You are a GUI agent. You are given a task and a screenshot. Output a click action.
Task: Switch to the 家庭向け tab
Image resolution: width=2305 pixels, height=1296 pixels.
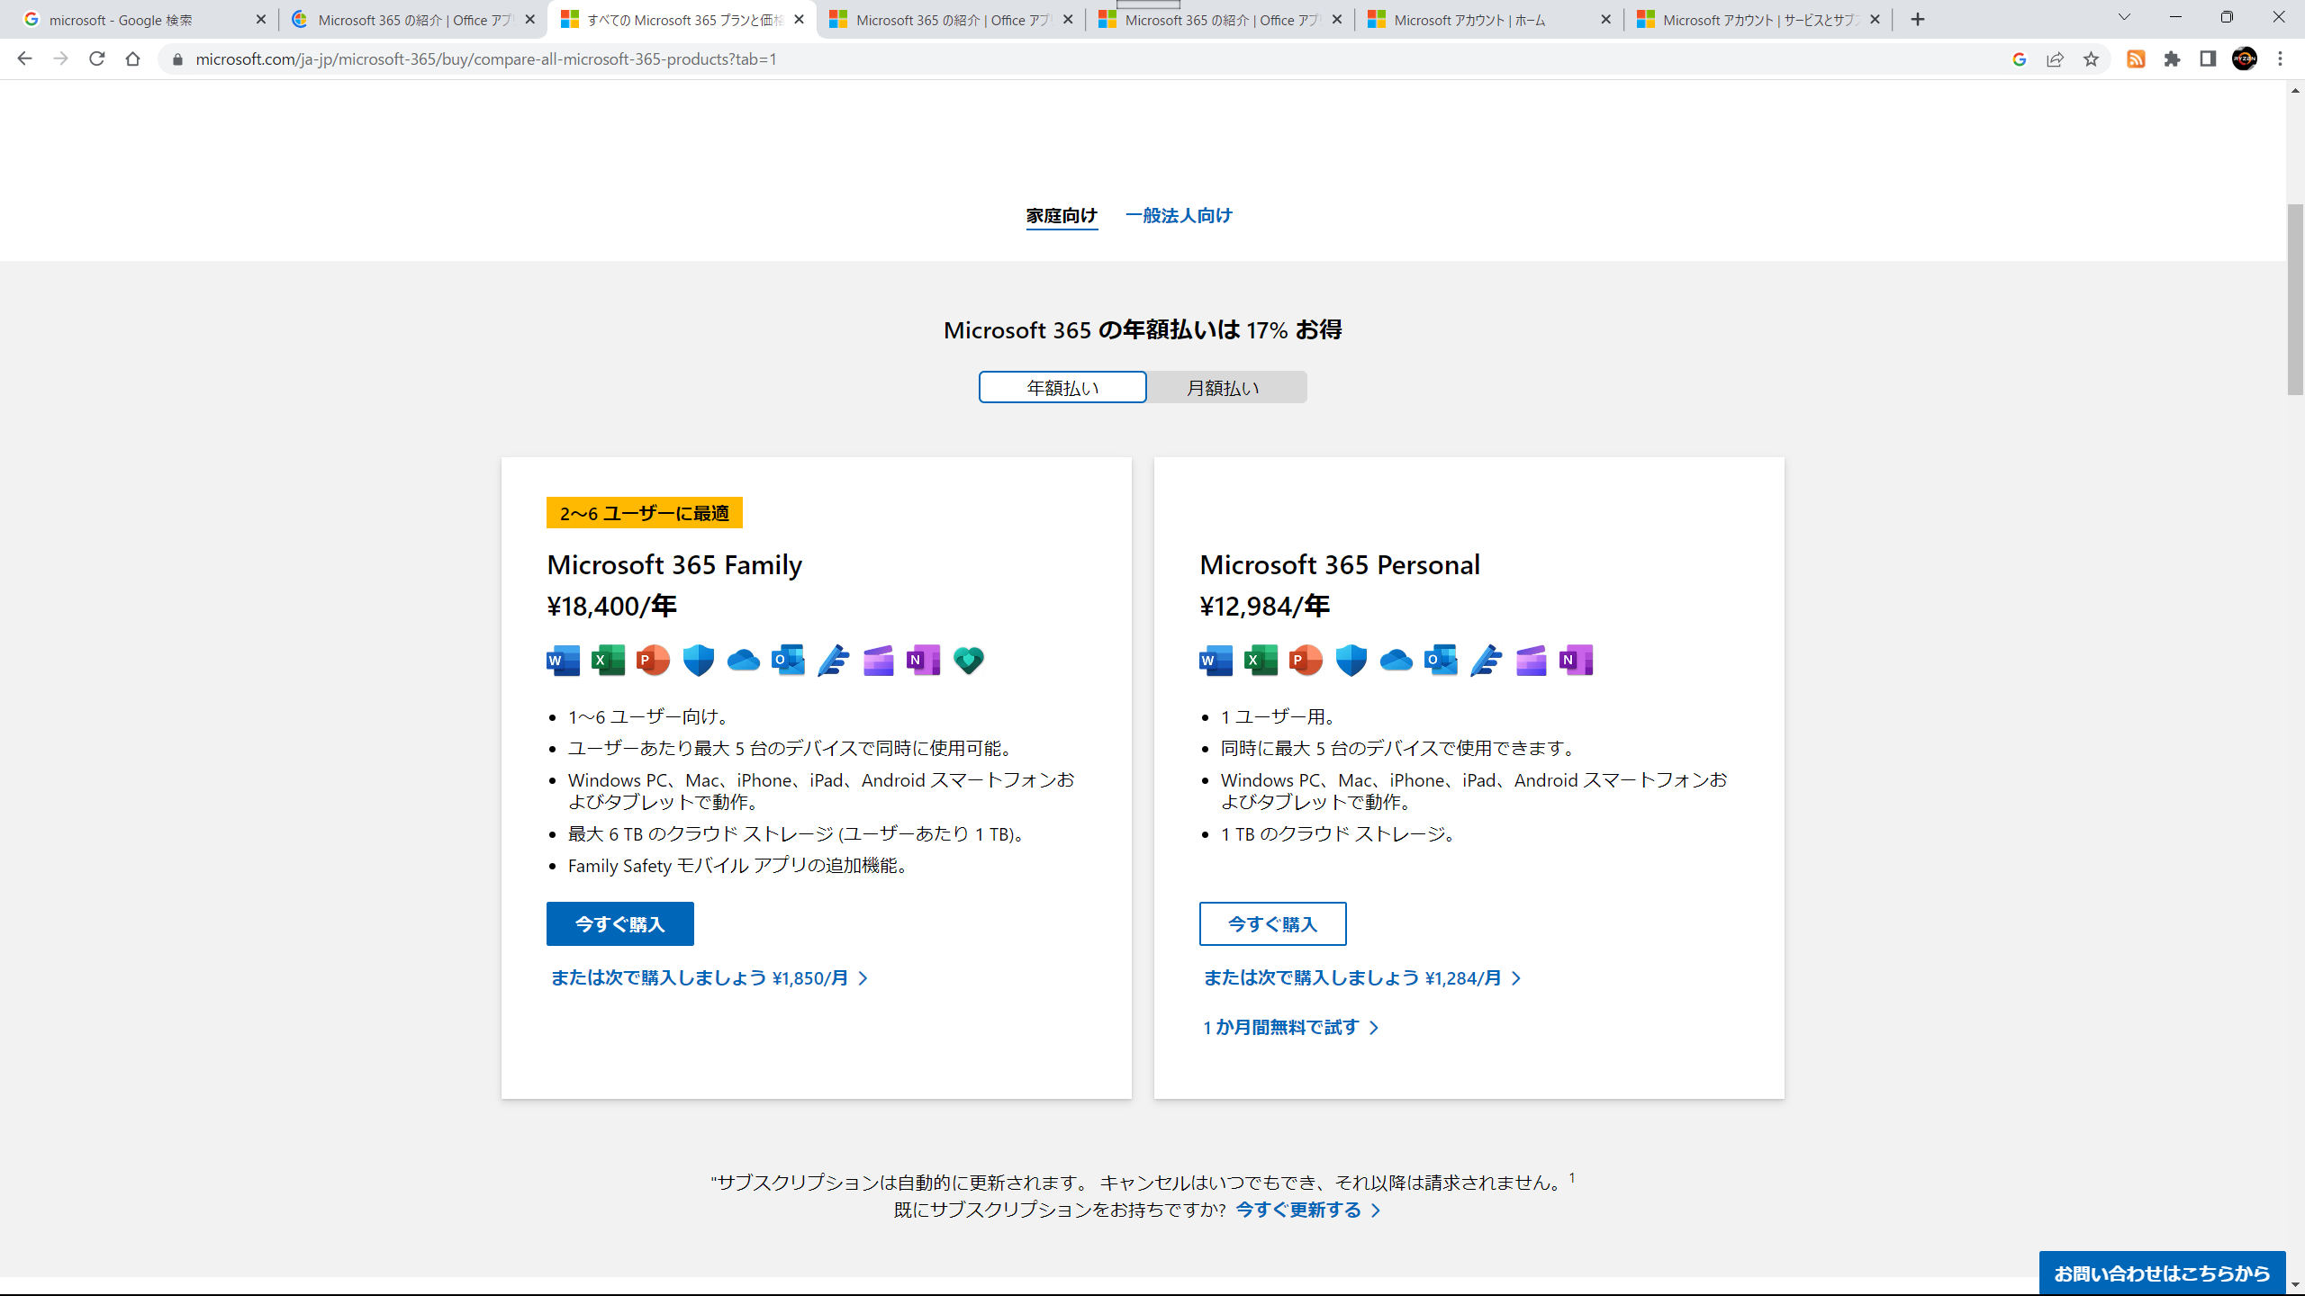pos(1062,216)
